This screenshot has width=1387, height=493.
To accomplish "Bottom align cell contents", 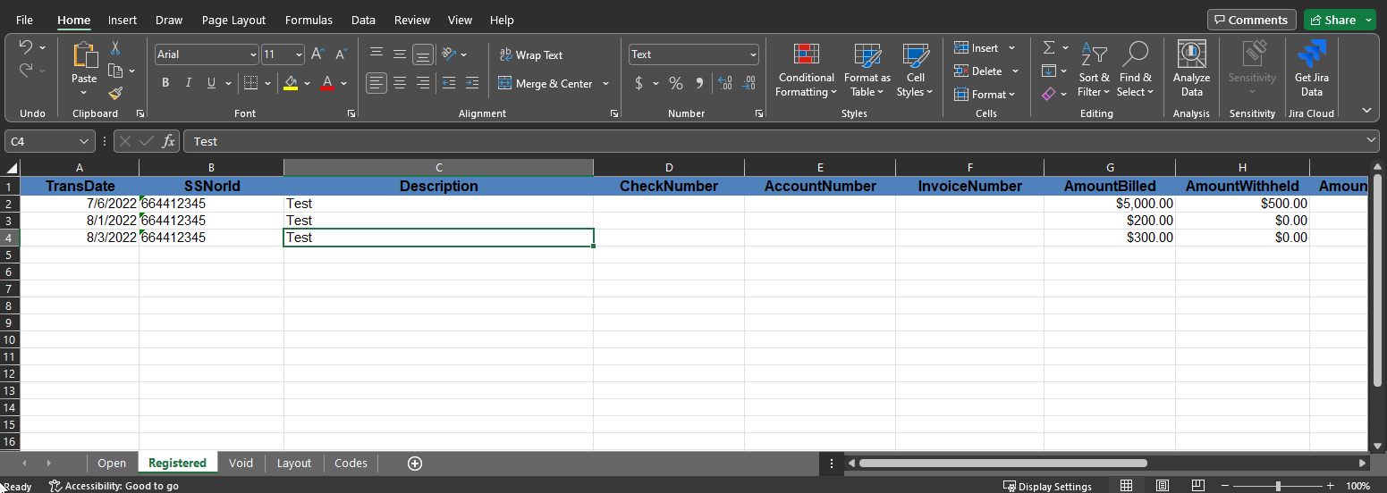I will (x=423, y=54).
